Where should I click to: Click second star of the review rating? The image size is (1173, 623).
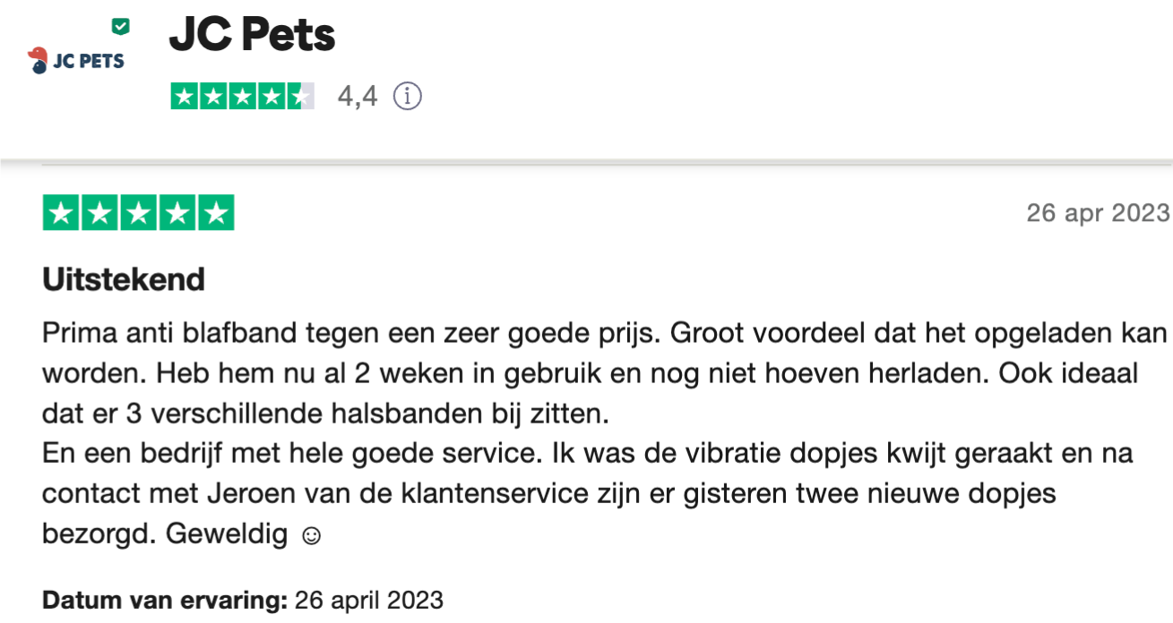[100, 213]
